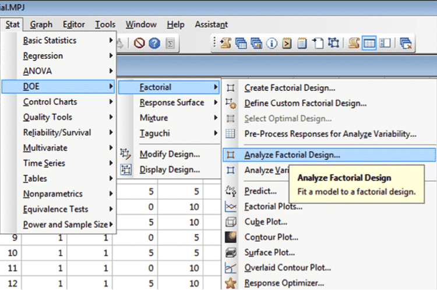Open Power and Sample Size entry
The width and height of the screenshot is (437, 290).
pyautogui.click(x=58, y=224)
